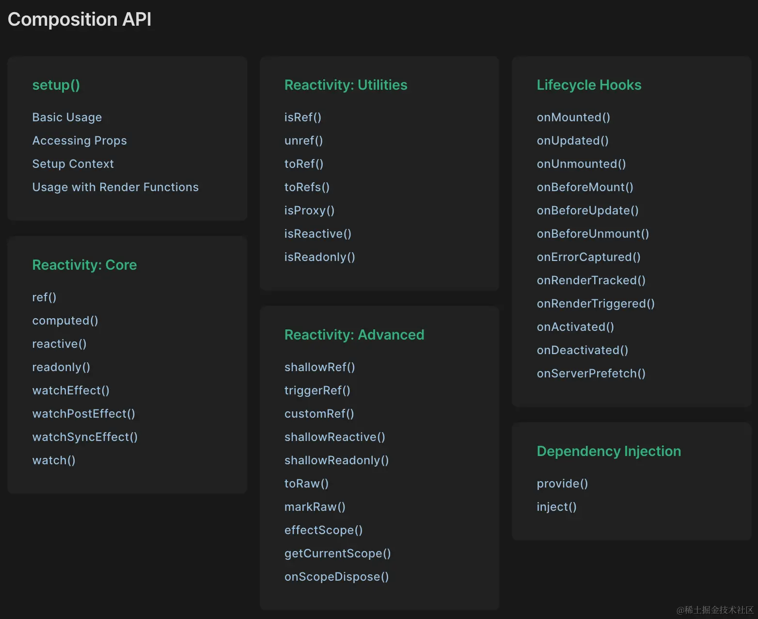Open Reactivity: Utilities heading
The width and height of the screenshot is (758, 619).
click(x=346, y=85)
